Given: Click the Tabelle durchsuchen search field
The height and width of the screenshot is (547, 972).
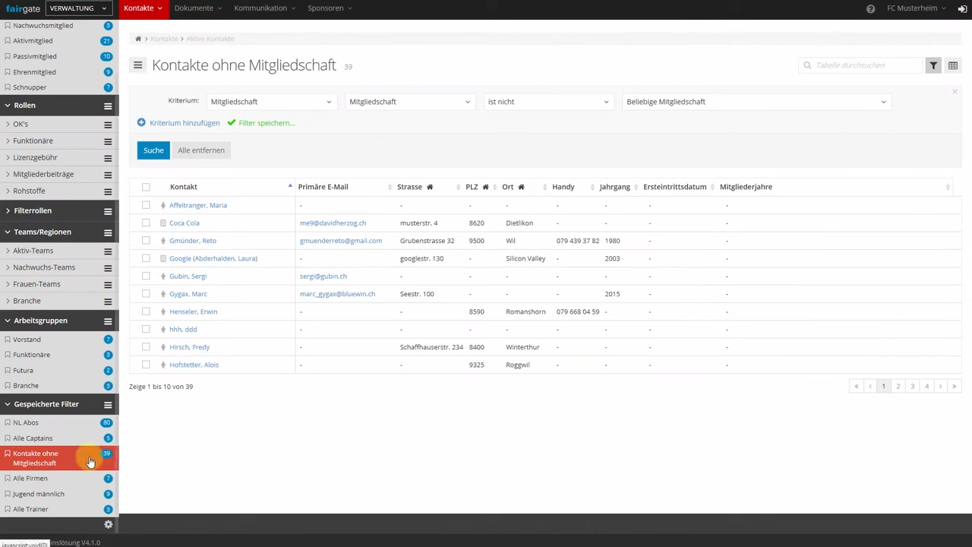Looking at the screenshot, I should tap(862, 65).
